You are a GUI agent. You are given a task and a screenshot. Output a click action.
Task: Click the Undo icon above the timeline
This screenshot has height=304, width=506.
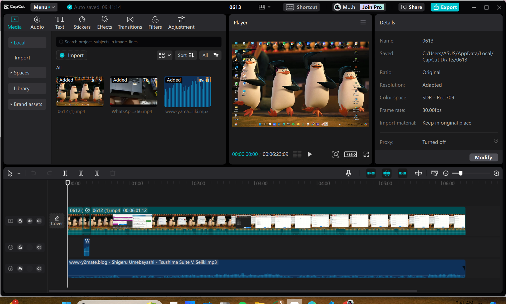click(x=33, y=173)
